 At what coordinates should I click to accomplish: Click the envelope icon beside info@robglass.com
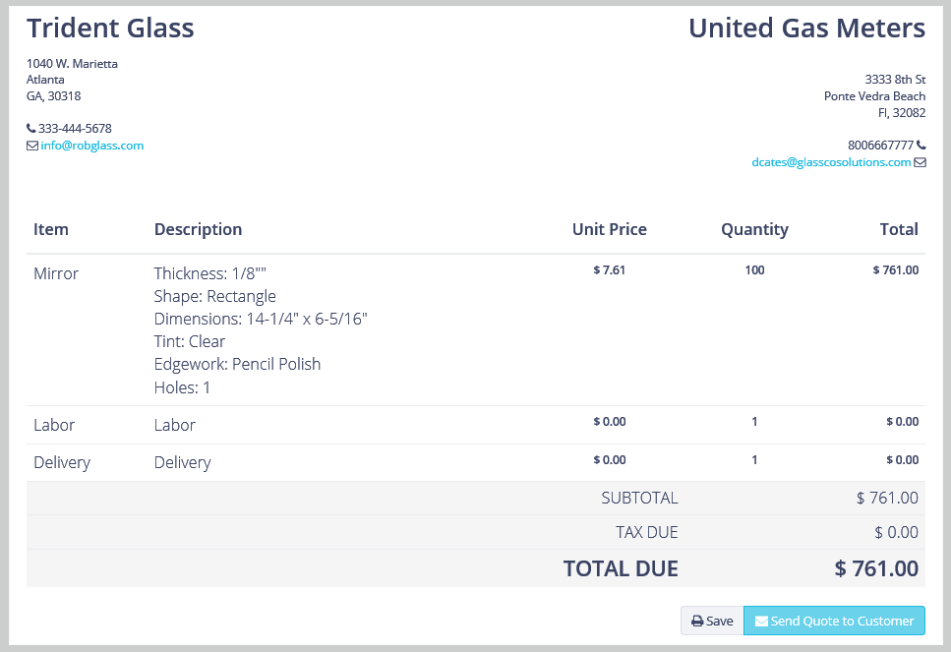[32, 146]
